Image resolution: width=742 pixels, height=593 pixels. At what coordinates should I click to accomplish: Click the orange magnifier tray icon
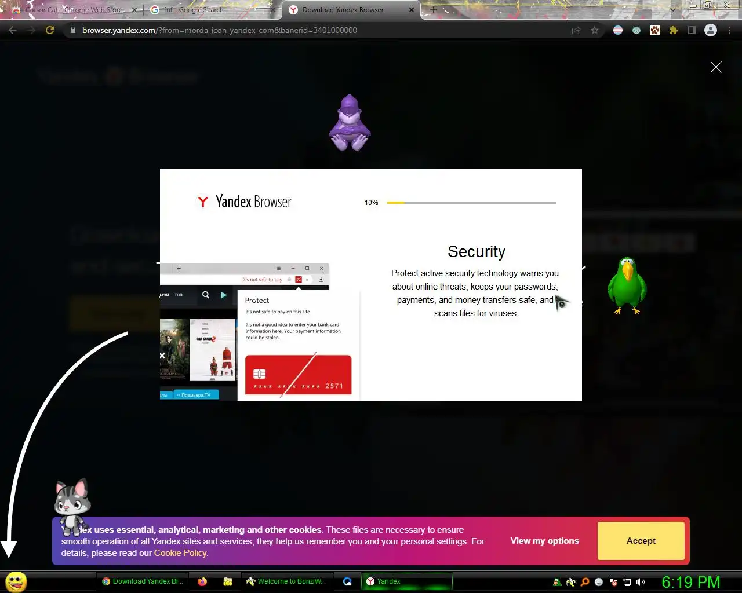click(585, 582)
